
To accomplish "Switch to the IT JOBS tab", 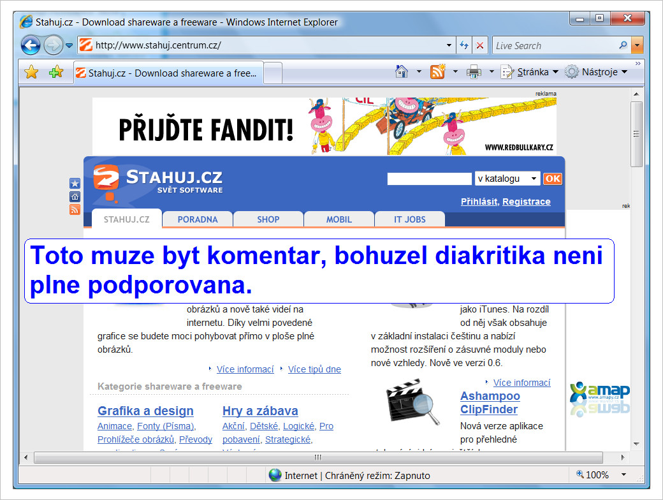I will pos(410,219).
